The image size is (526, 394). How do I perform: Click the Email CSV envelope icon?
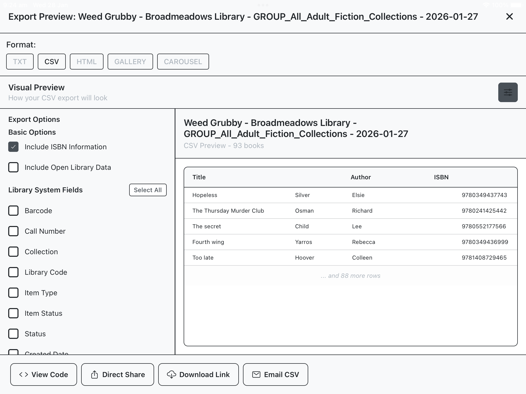[x=256, y=375]
